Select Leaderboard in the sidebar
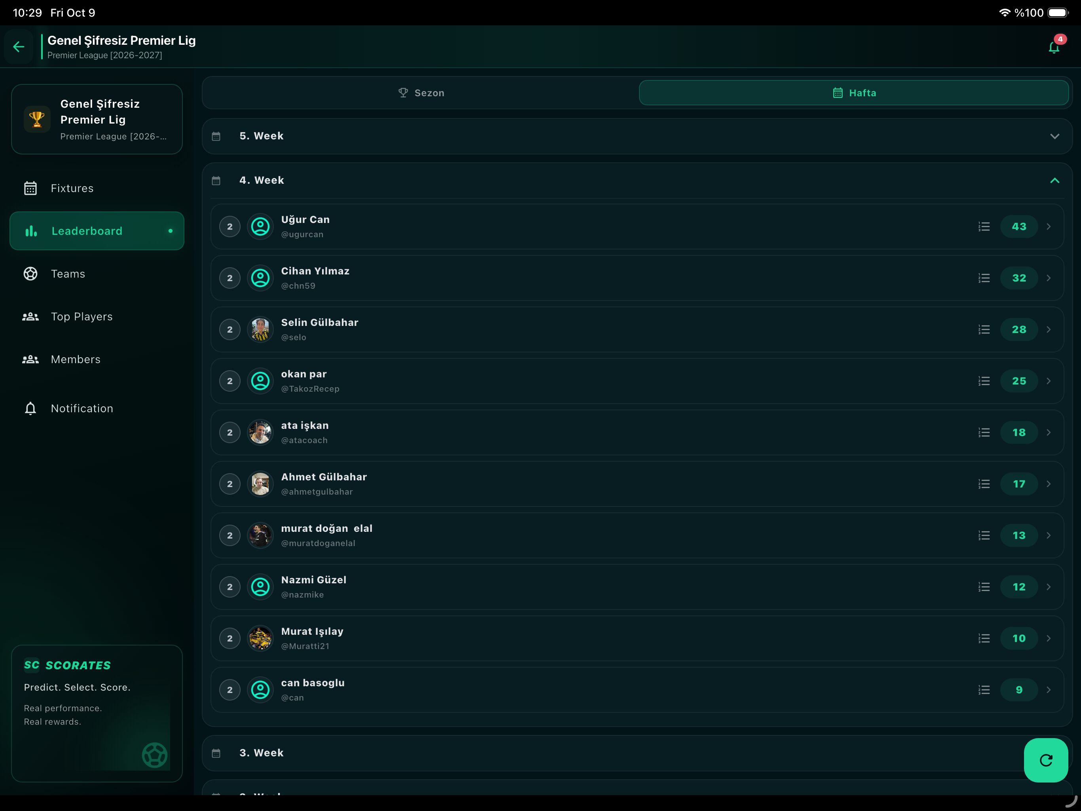Viewport: 1081px width, 811px height. 97,231
